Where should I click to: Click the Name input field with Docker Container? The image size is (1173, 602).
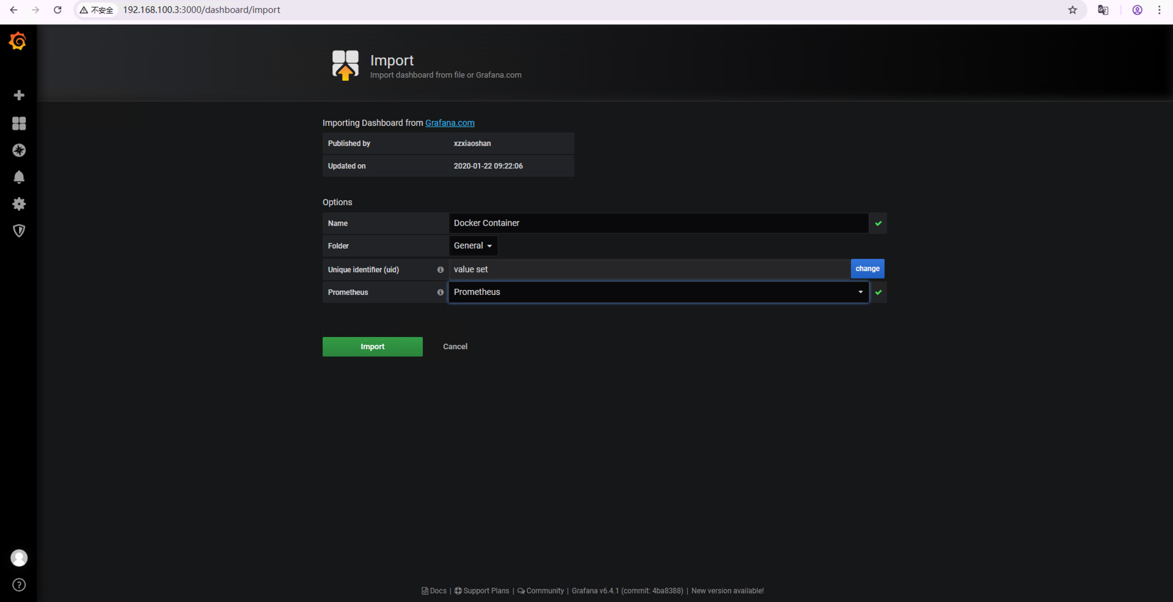coord(659,223)
